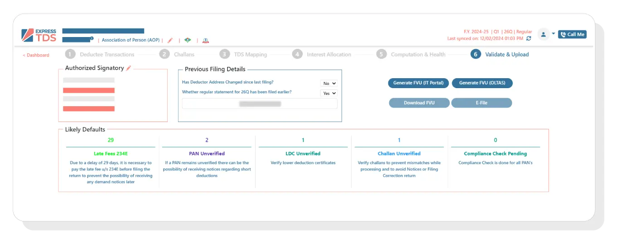Click the user profile avatar icon
The width and height of the screenshot is (619, 249).
coord(543,34)
